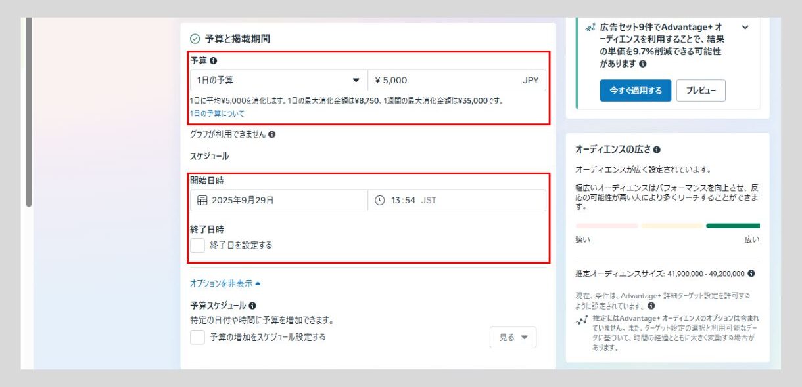Click the ¥5,000 budget amount field
802x387 pixels.
[x=447, y=80]
